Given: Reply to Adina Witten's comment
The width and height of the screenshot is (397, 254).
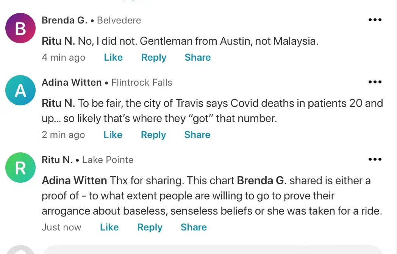Looking at the screenshot, I should pos(153,135).
